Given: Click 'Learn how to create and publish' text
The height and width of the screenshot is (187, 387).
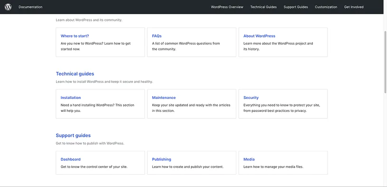Looking at the screenshot, I should point(188,167).
